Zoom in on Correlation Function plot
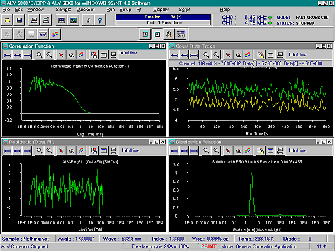 click(39, 55)
